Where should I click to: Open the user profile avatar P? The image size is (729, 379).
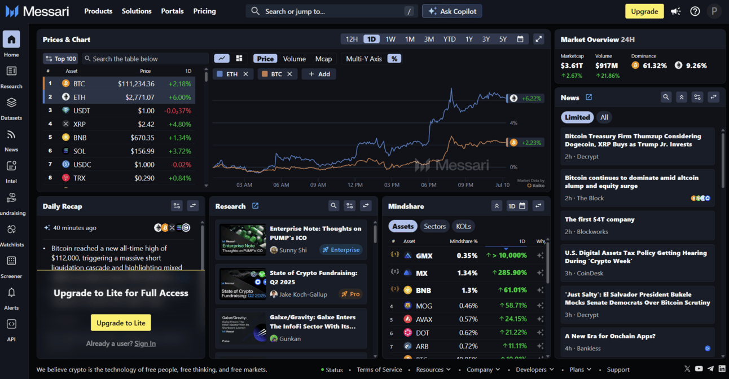[x=714, y=11]
